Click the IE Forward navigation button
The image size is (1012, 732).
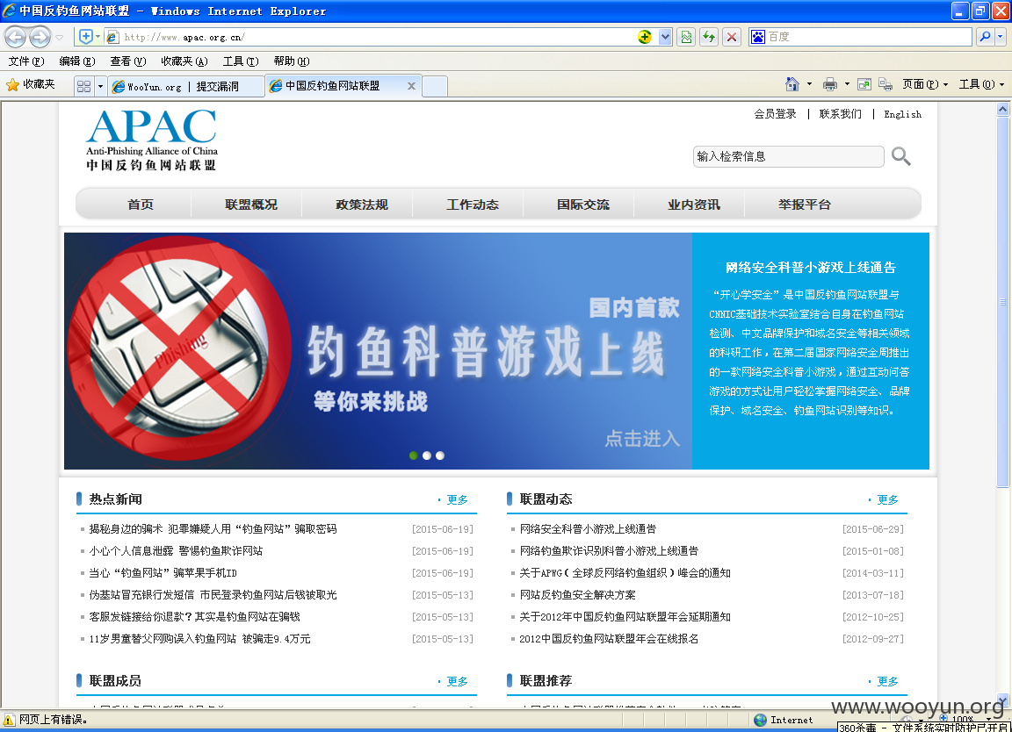pyautogui.click(x=40, y=37)
